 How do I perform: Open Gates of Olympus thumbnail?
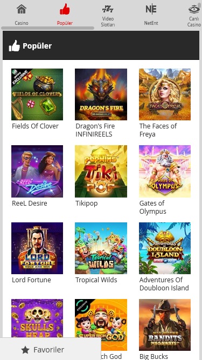(165, 171)
